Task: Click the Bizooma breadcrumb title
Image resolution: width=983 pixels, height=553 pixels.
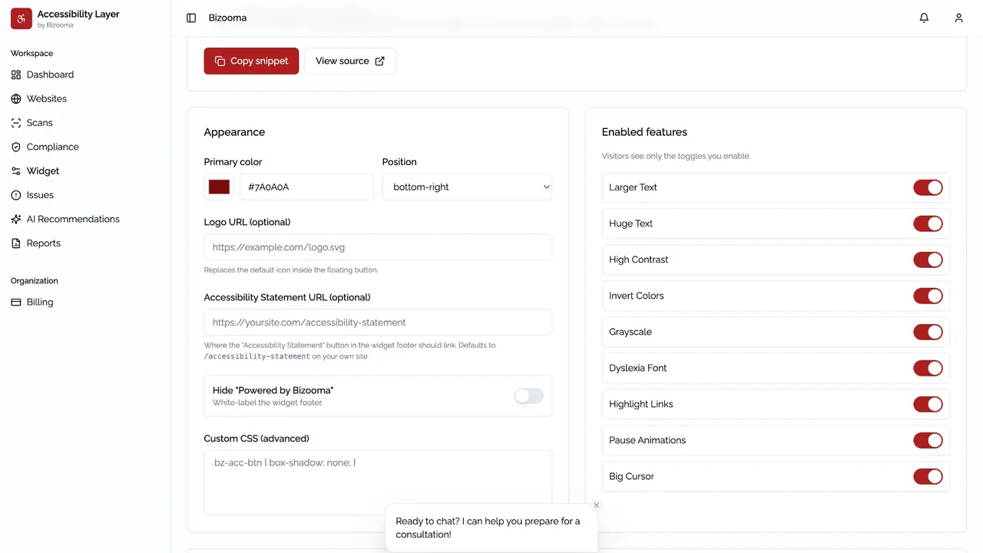Action: click(x=227, y=18)
